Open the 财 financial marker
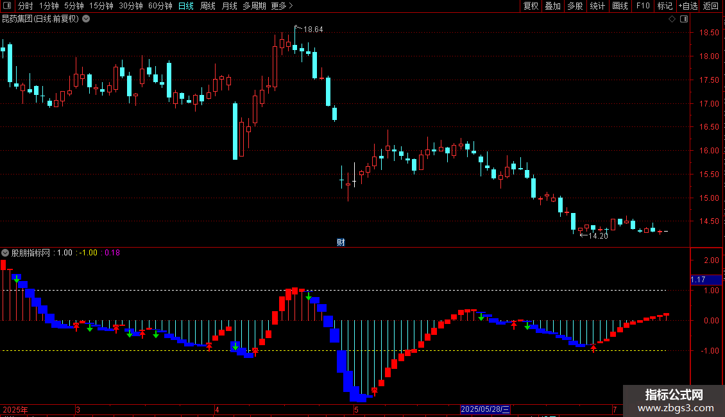 coord(341,243)
